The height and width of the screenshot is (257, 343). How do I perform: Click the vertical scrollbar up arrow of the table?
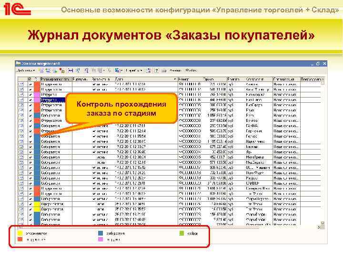[x=323, y=79]
